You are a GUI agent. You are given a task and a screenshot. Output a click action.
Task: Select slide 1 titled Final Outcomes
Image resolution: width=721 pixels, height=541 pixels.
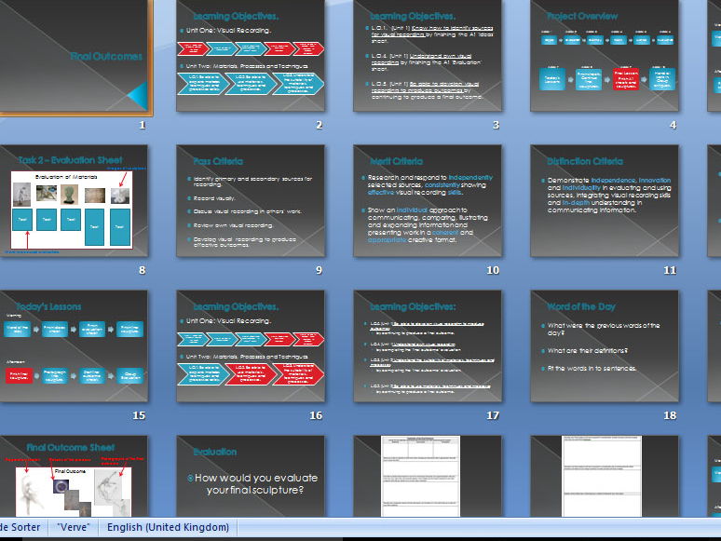coord(74,55)
